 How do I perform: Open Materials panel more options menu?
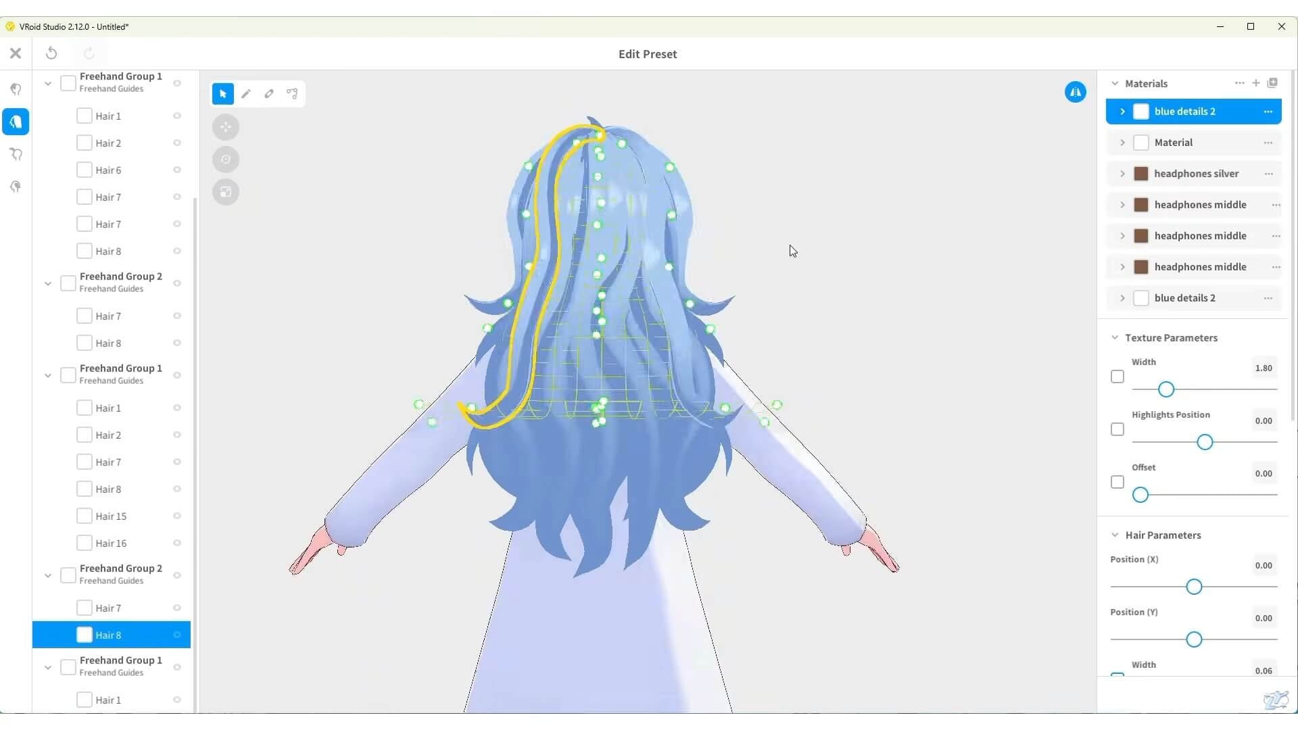(1239, 83)
